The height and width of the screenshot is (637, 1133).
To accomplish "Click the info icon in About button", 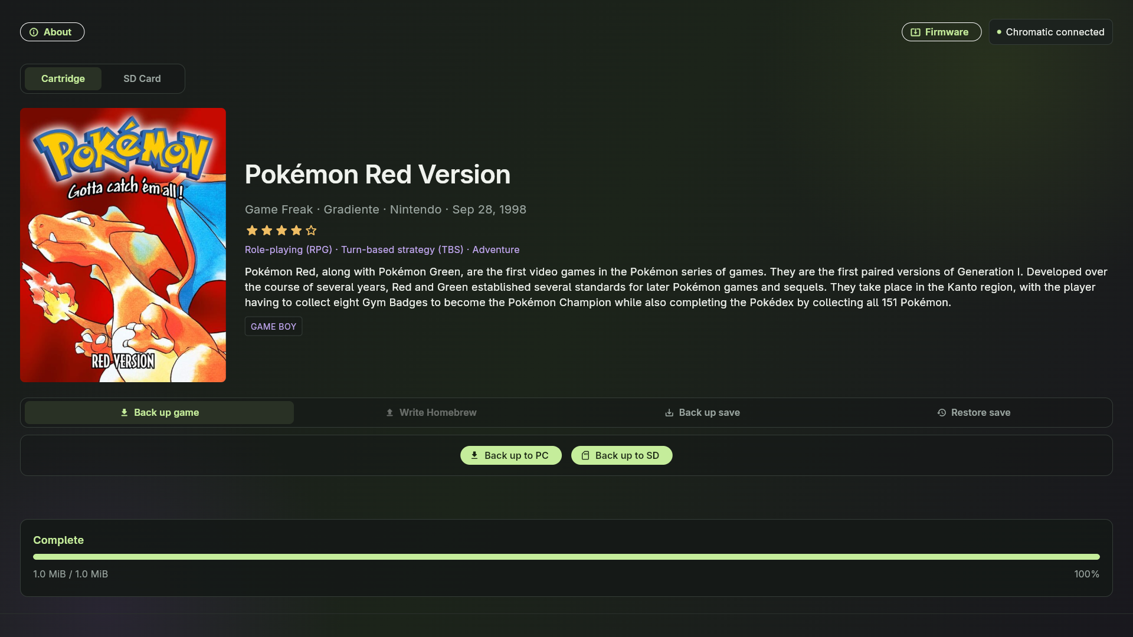I will point(34,32).
